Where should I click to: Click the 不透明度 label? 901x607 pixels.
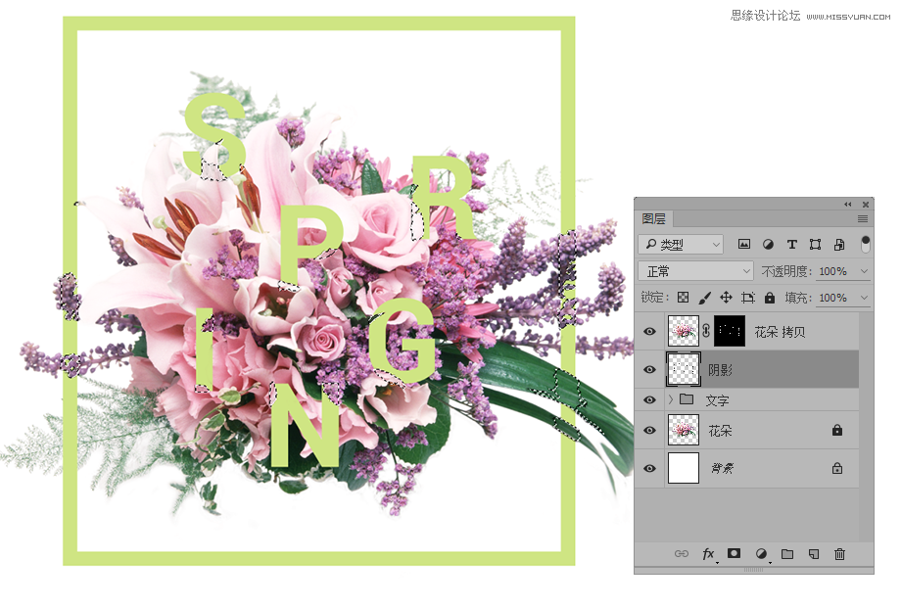click(785, 271)
